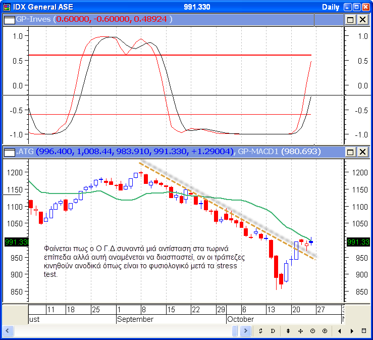Zoom out with the minus circle icon

point(312,331)
